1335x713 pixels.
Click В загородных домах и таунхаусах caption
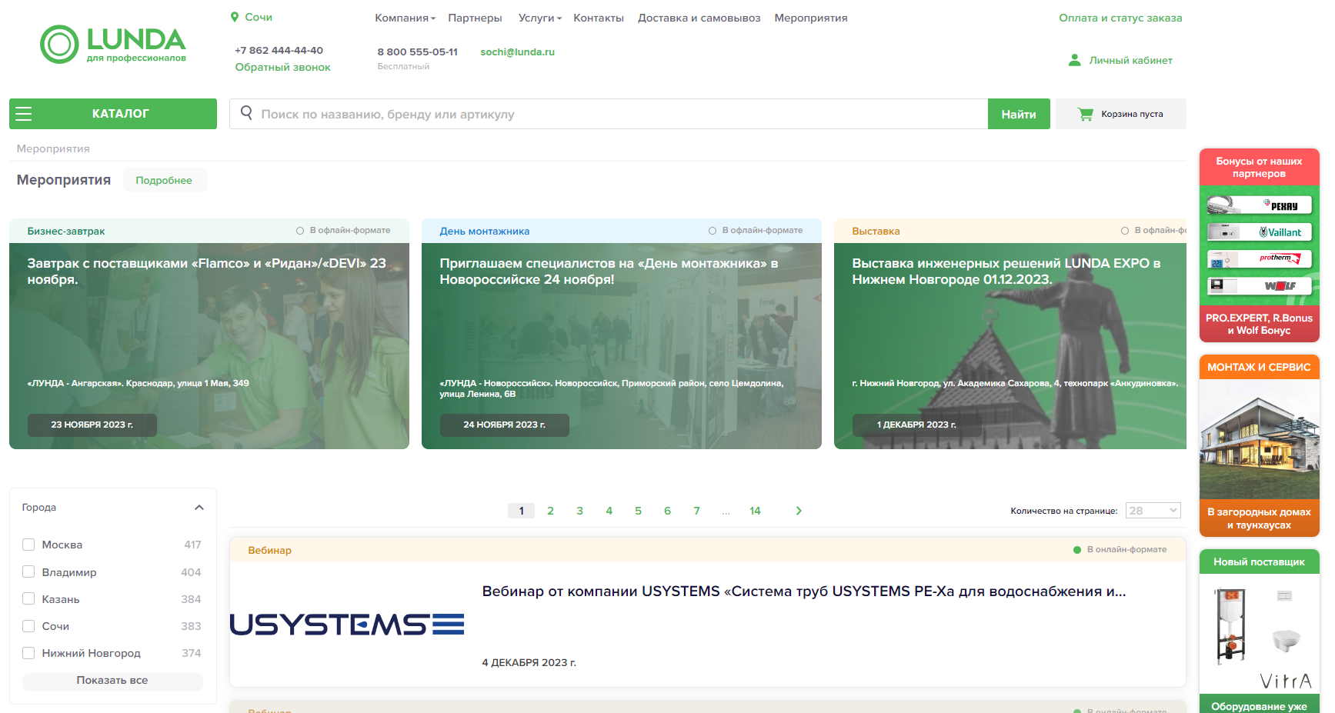coord(1260,518)
